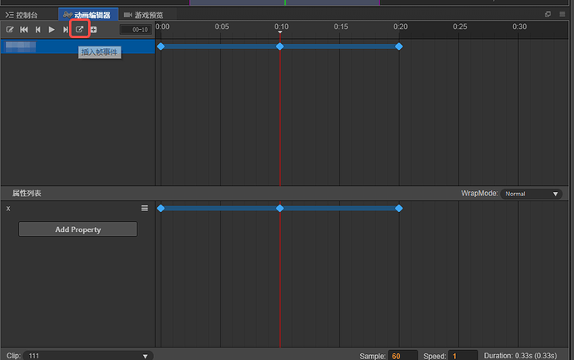Open panel menu hamburger icon
Image resolution: width=574 pixels, height=360 pixels.
pos(562,14)
